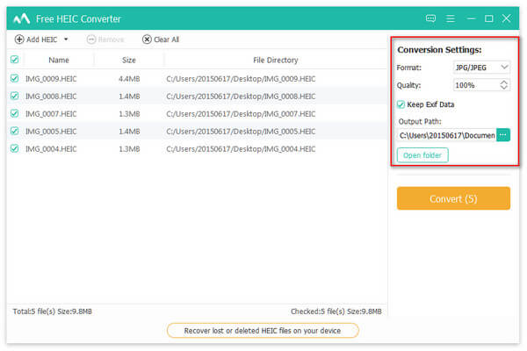Open the Format JPG/JPEG dropdown
Image resolution: width=527 pixels, height=351 pixels.
pos(481,68)
